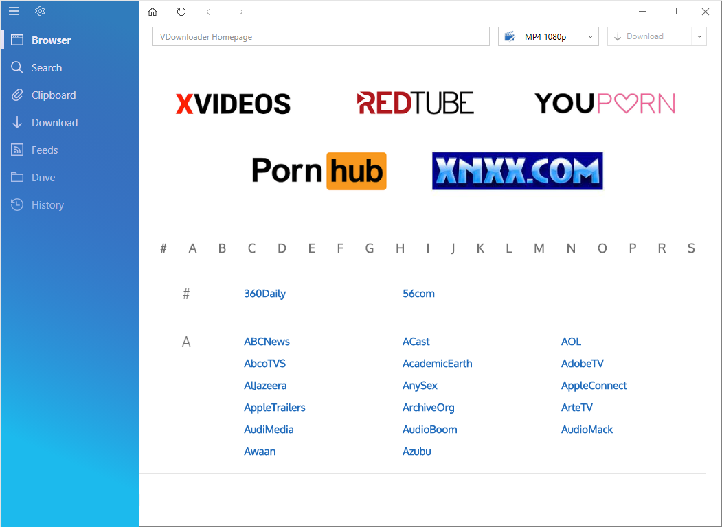Image resolution: width=722 pixels, height=527 pixels.
Task: Open the AOL link
Action: click(572, 342)
